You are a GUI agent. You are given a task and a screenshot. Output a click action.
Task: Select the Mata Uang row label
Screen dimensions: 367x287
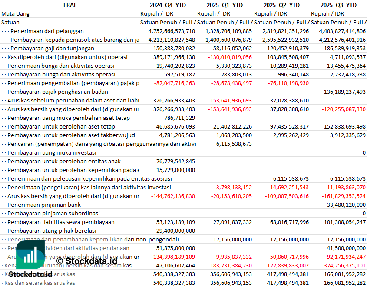[x=16, y=14]
